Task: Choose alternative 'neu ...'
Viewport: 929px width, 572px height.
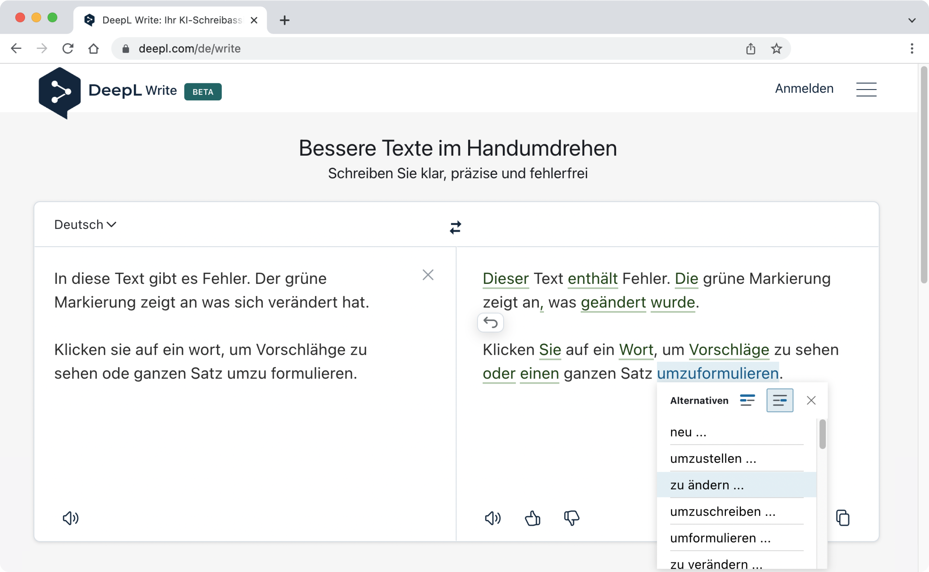Action: (x=736, y=432)
